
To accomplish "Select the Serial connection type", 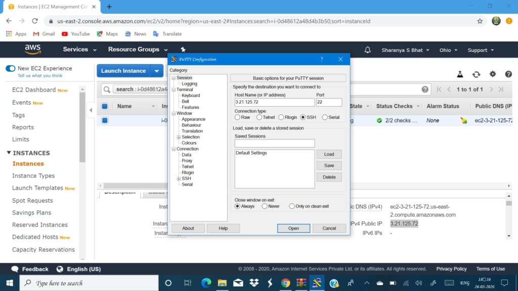I will 325,117.
